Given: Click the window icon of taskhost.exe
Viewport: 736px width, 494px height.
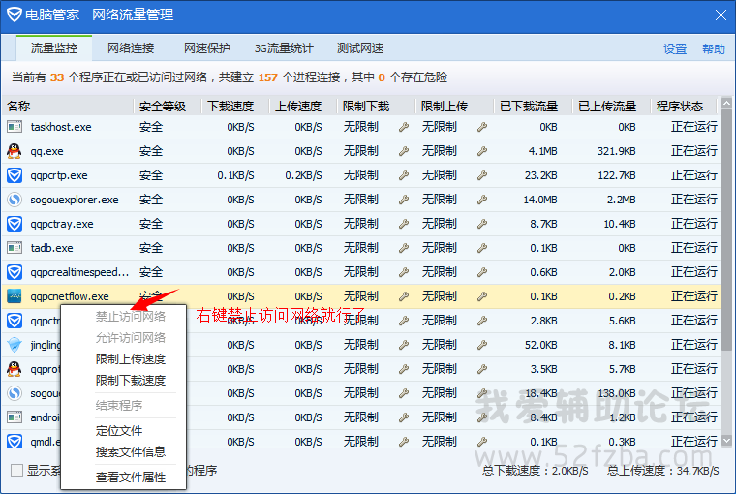Looking at the screenshot, I should pos(15,127).
